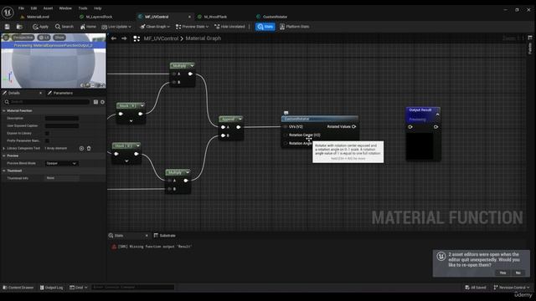
Task: Open the Window menu
Action: coord(65,8)
